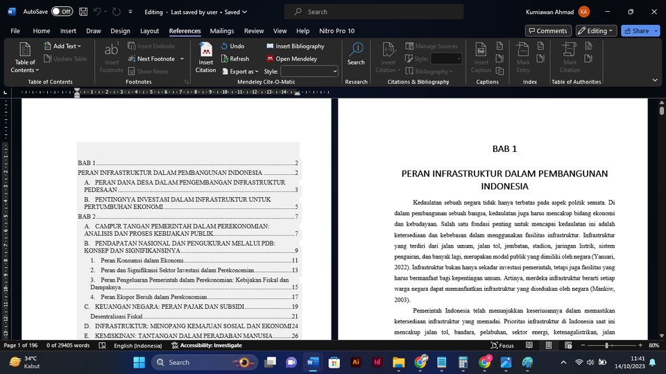This screenshot has height=374, width=666.
Task: Open the Layout tab
Action: 150,31
